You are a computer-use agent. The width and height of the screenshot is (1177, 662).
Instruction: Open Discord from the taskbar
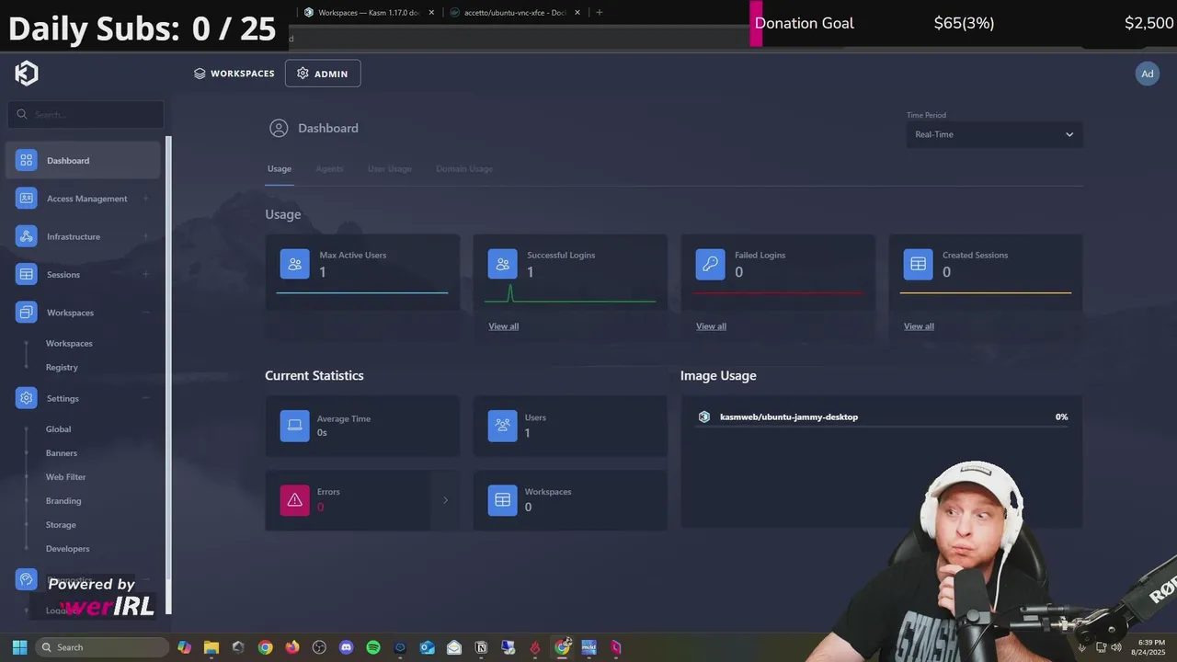click(347, 647)
